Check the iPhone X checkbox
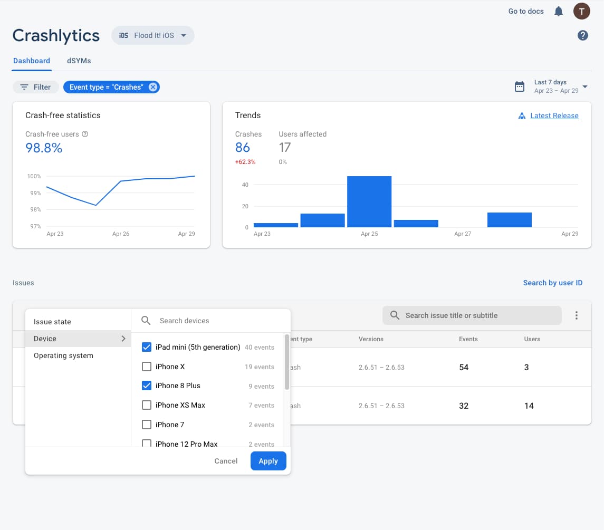 click(x=146, y=367)
